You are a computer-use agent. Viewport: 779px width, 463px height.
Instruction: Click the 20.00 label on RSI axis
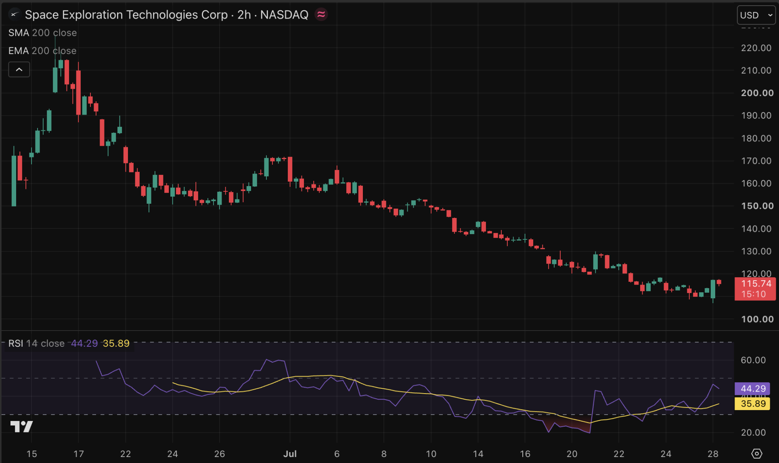coord(753,433)
